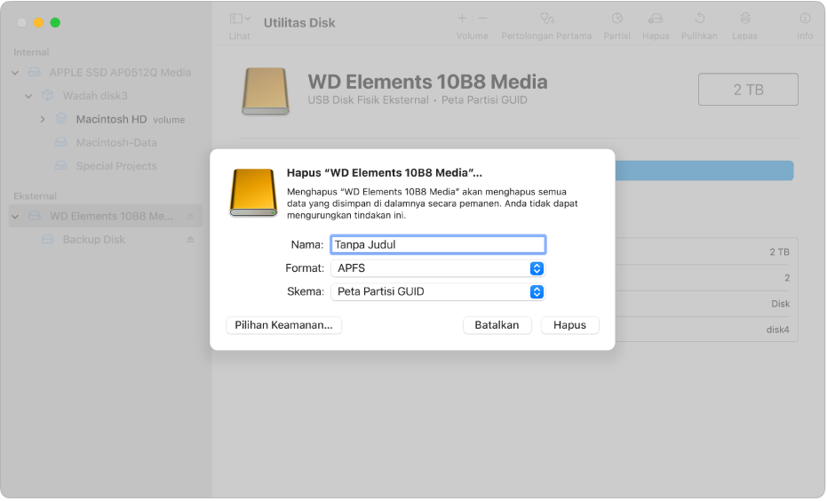
Task: Click the Macintosh-Data volume icon
Action: pos(61,142)
